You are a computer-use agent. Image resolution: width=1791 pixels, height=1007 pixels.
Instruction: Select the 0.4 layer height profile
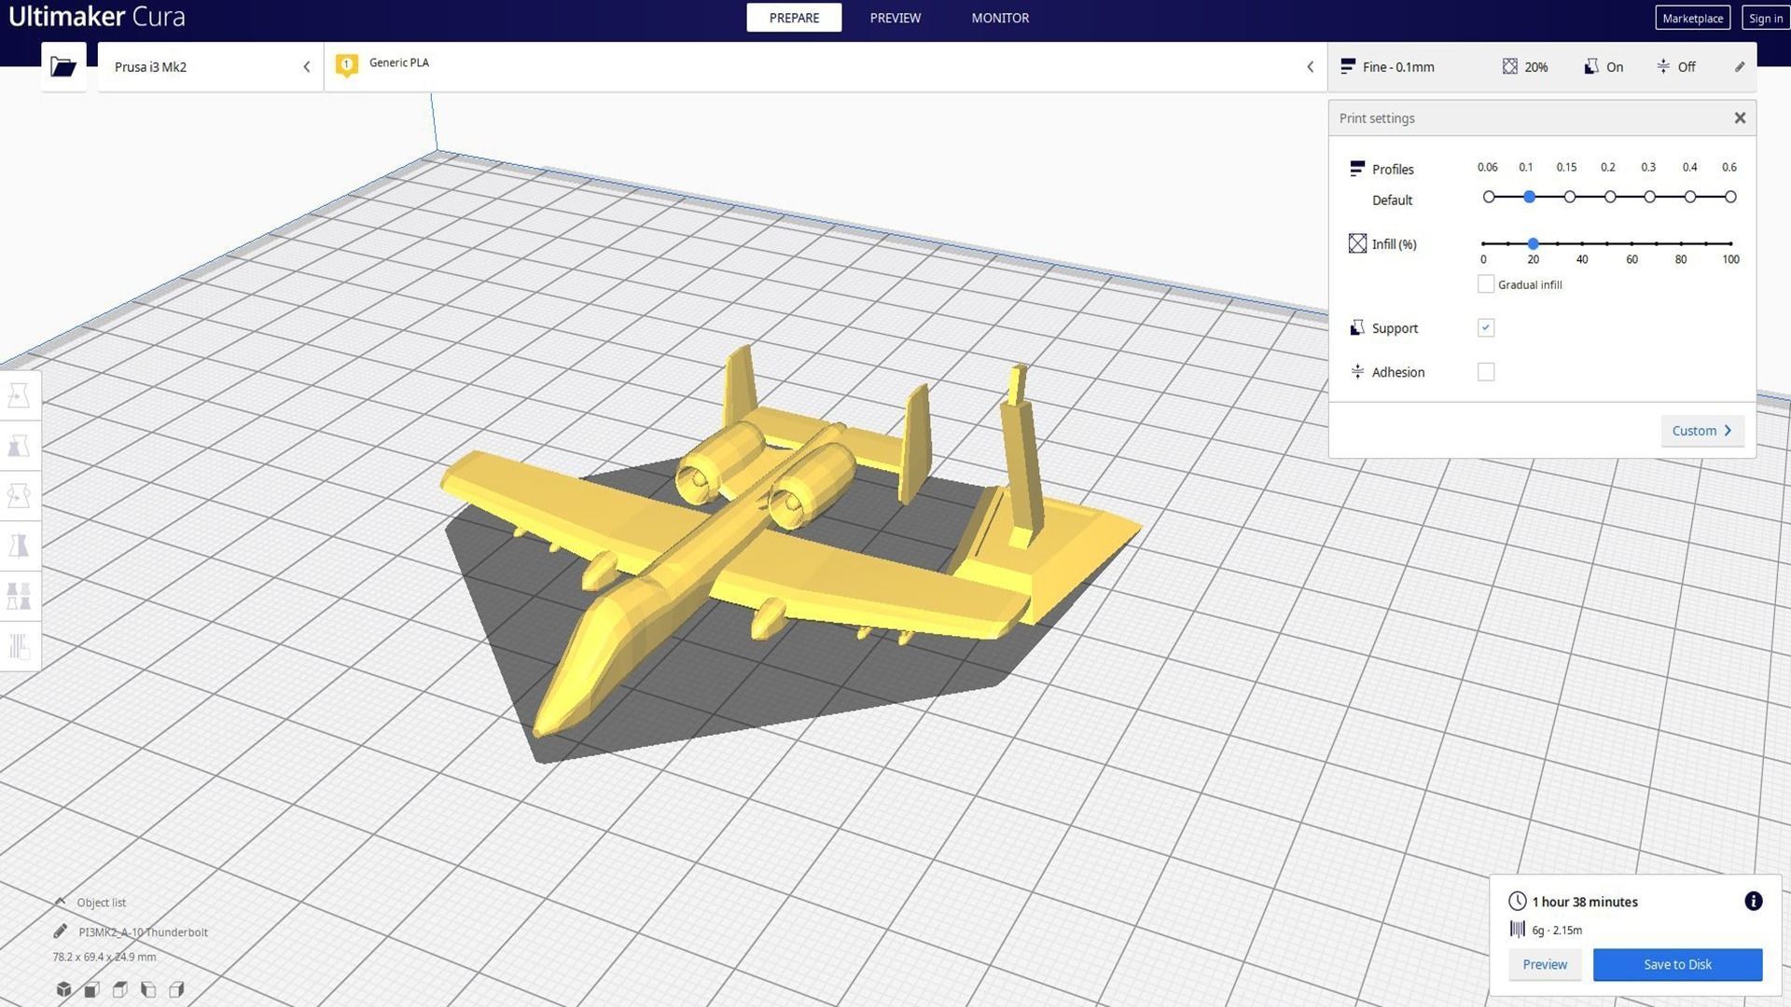(x=1690, y=197)
